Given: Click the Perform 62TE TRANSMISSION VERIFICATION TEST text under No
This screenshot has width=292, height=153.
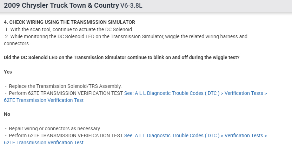Looking at the screenshot, I should [x=66, y=135].
